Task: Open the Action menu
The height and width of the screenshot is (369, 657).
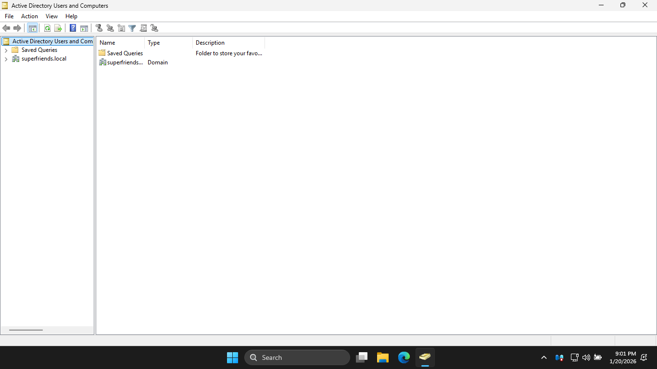Action: pyautogui.click(x=29, y=16)
